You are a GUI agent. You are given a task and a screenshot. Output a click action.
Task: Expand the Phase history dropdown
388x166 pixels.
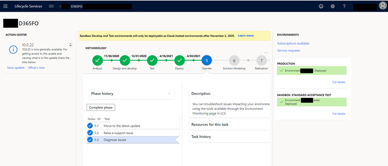coord(132,94)
